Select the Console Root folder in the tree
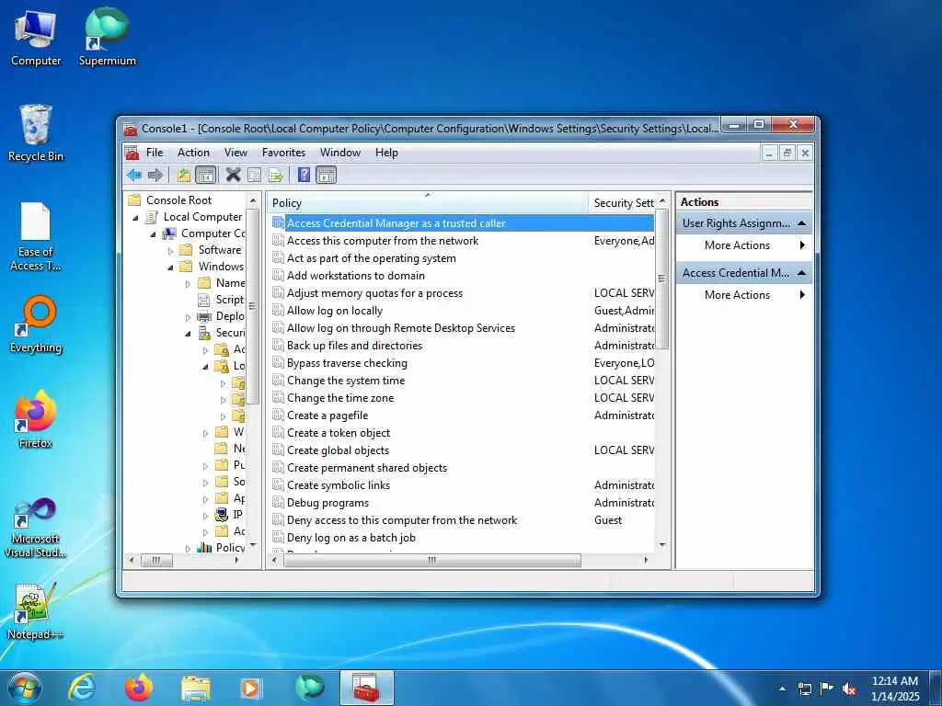 tap(179, 199)
